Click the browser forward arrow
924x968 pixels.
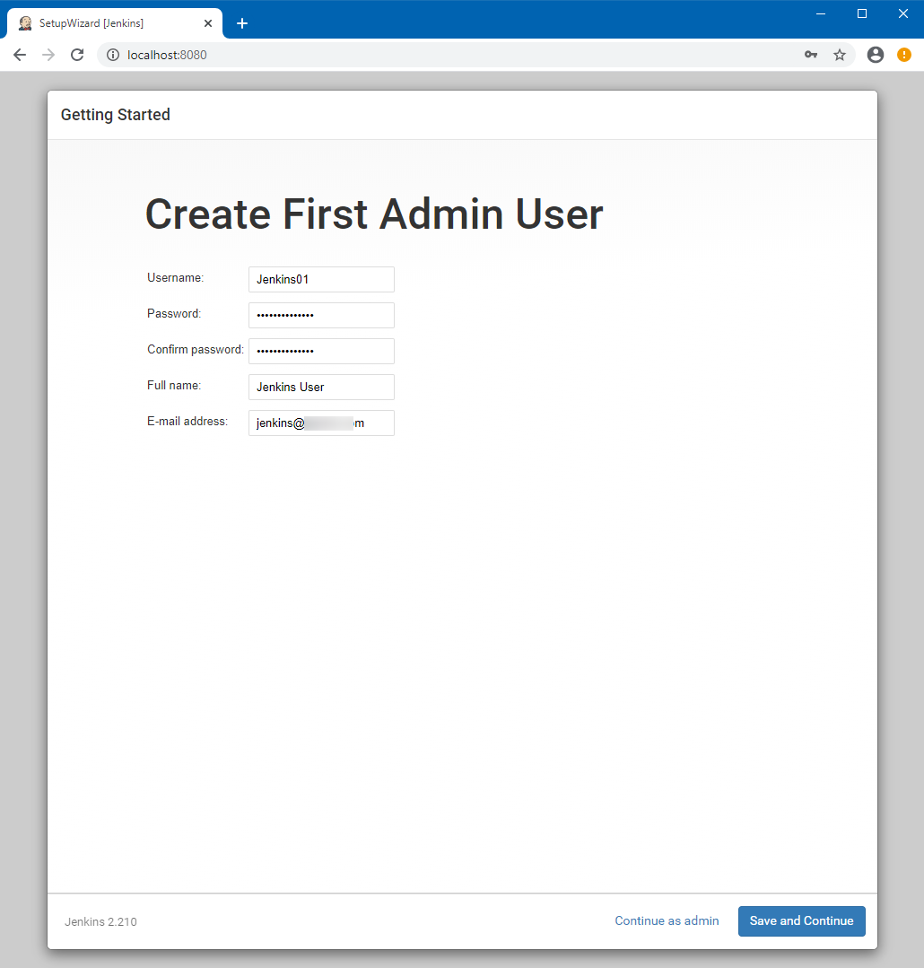point(48,55)
